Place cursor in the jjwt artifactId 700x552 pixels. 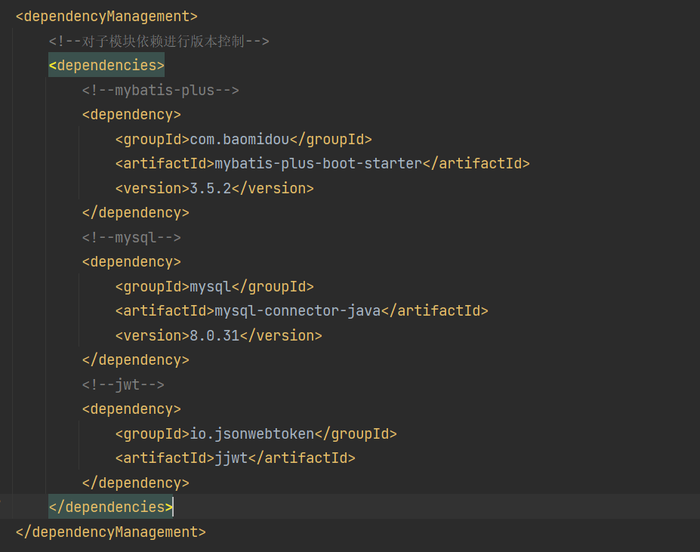tap(231, 458)
